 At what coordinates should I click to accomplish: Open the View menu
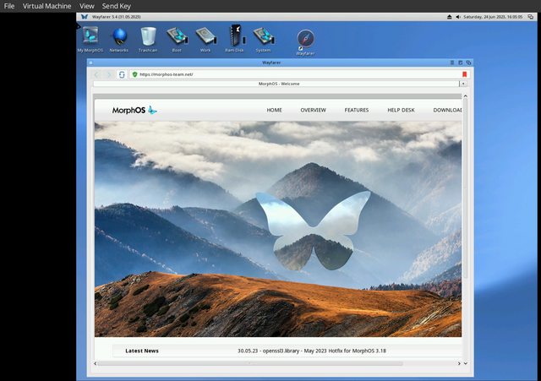86,6
